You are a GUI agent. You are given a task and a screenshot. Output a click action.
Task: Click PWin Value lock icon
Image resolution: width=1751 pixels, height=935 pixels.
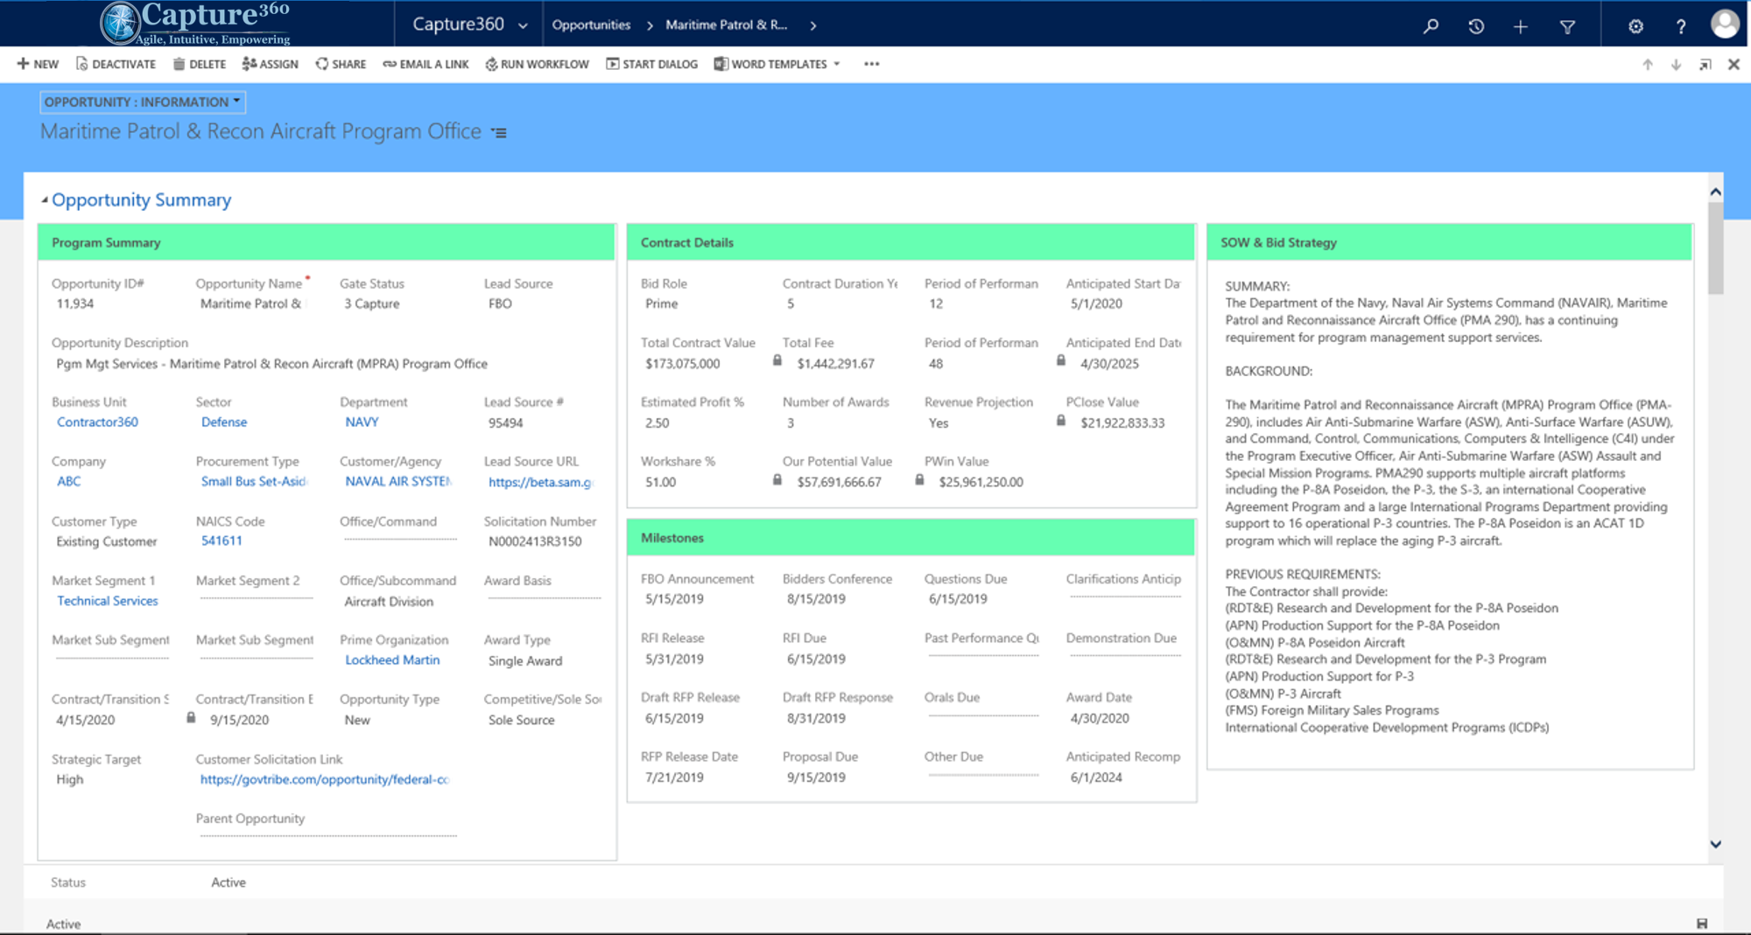pos(919,480)
